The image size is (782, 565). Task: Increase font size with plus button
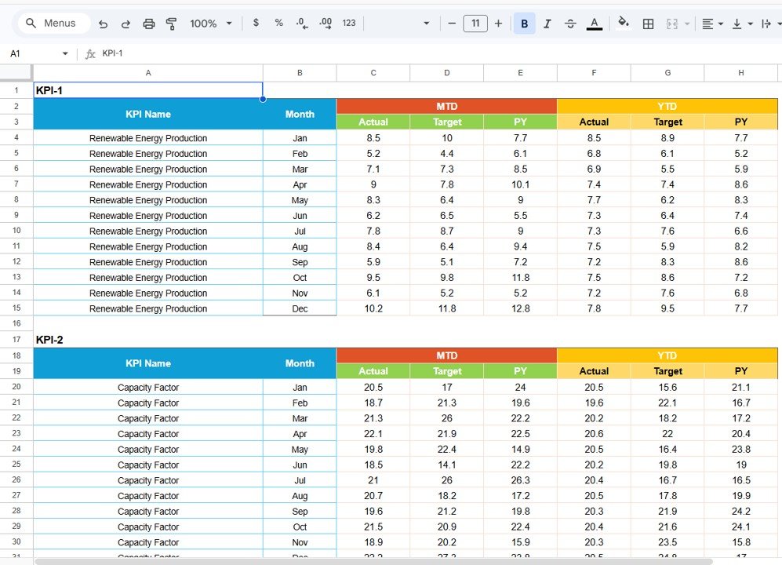point(498,24)
